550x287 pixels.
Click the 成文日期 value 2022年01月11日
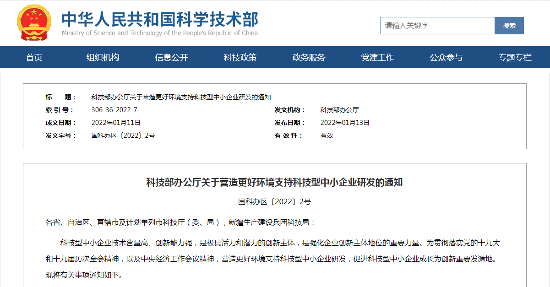click(x=116, y=123)
